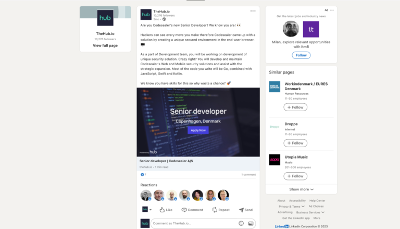
Task: Open the react-as identity dropdown arrow
Action: (x=150, y=210)
